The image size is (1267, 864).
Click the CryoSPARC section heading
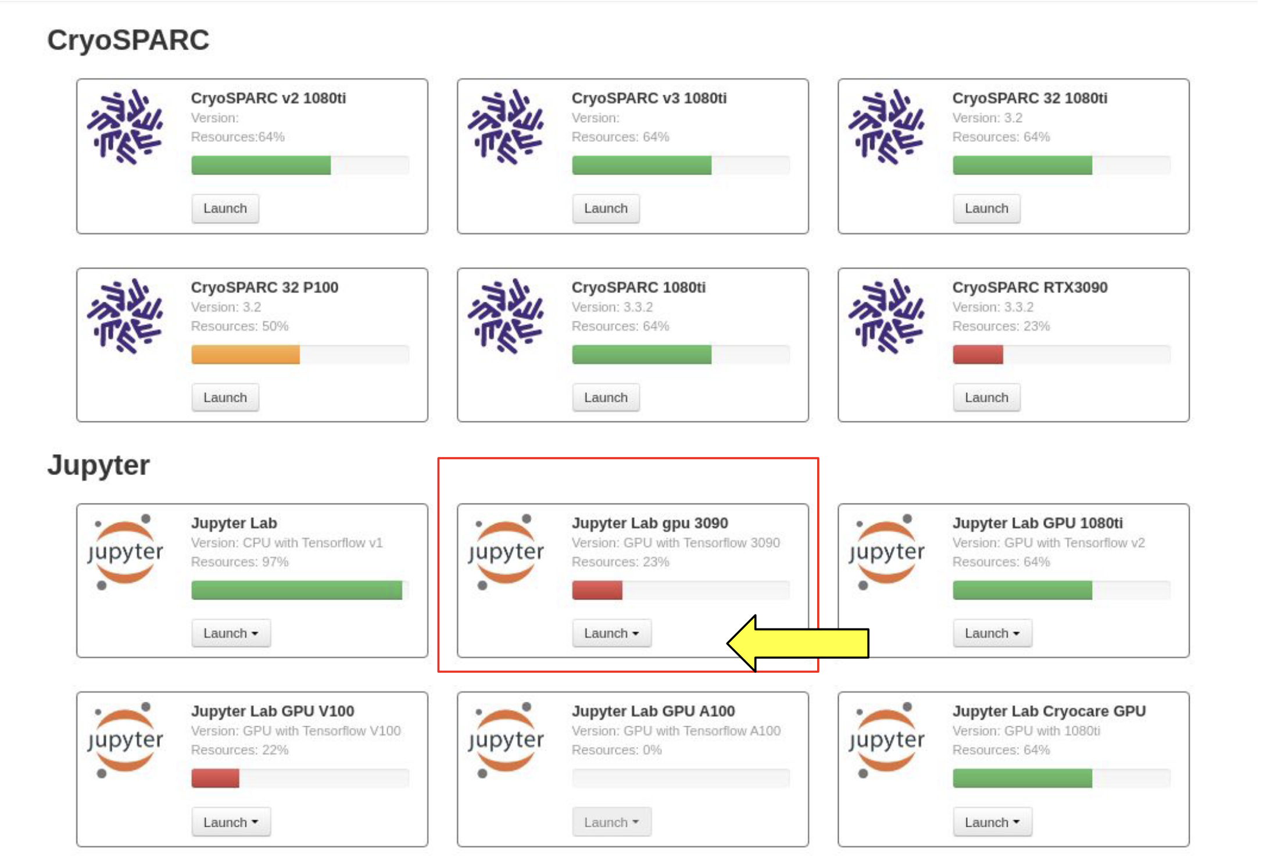[x=128, y=40]
